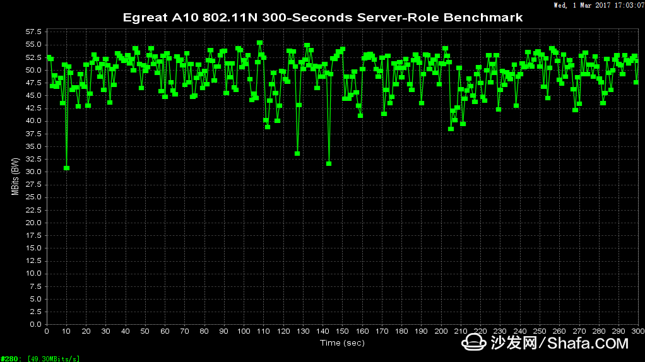The width and height of the screenshot is (645, 362).
Task: Click the y-axis value 42.5
Action: click(33, 108)
